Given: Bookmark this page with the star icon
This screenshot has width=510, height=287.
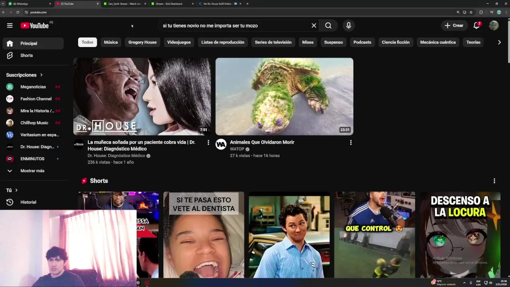Looking at the screenshot, I should 471,12.
